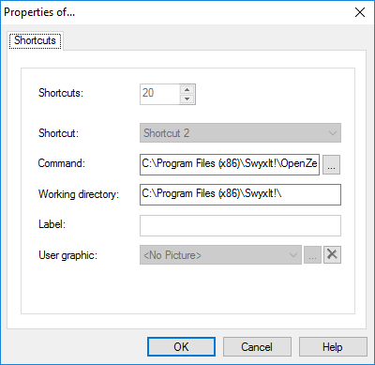
Task: Expand the Shortcut combo box chevron arrow
Action: (333, 133)
